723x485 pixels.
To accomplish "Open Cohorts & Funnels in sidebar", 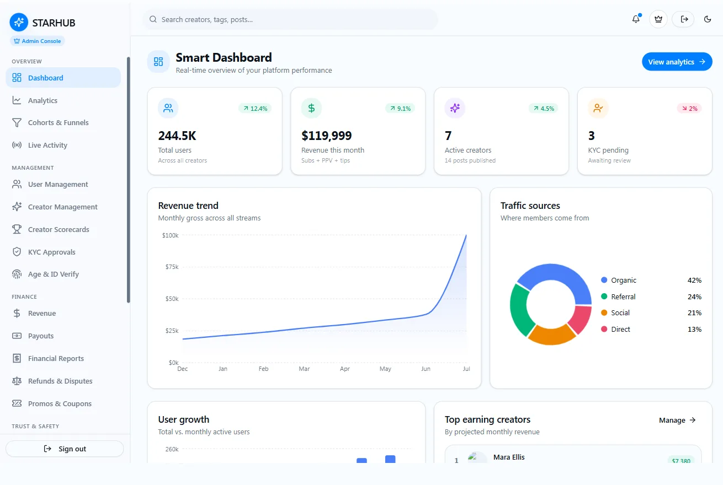I will (x=63, y=123).
